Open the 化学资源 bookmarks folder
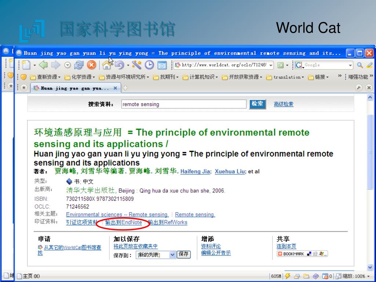 80,77
